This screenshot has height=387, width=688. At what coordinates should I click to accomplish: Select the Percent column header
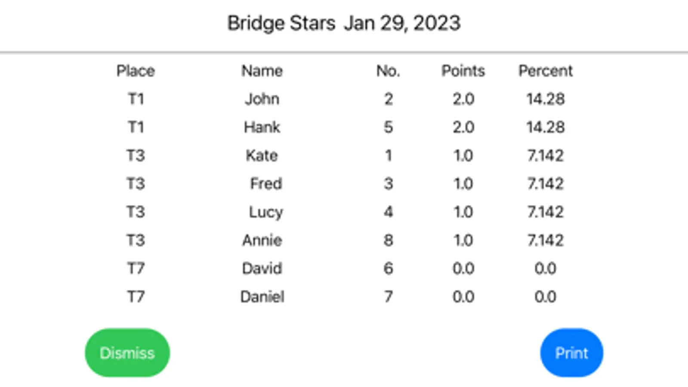546,71
